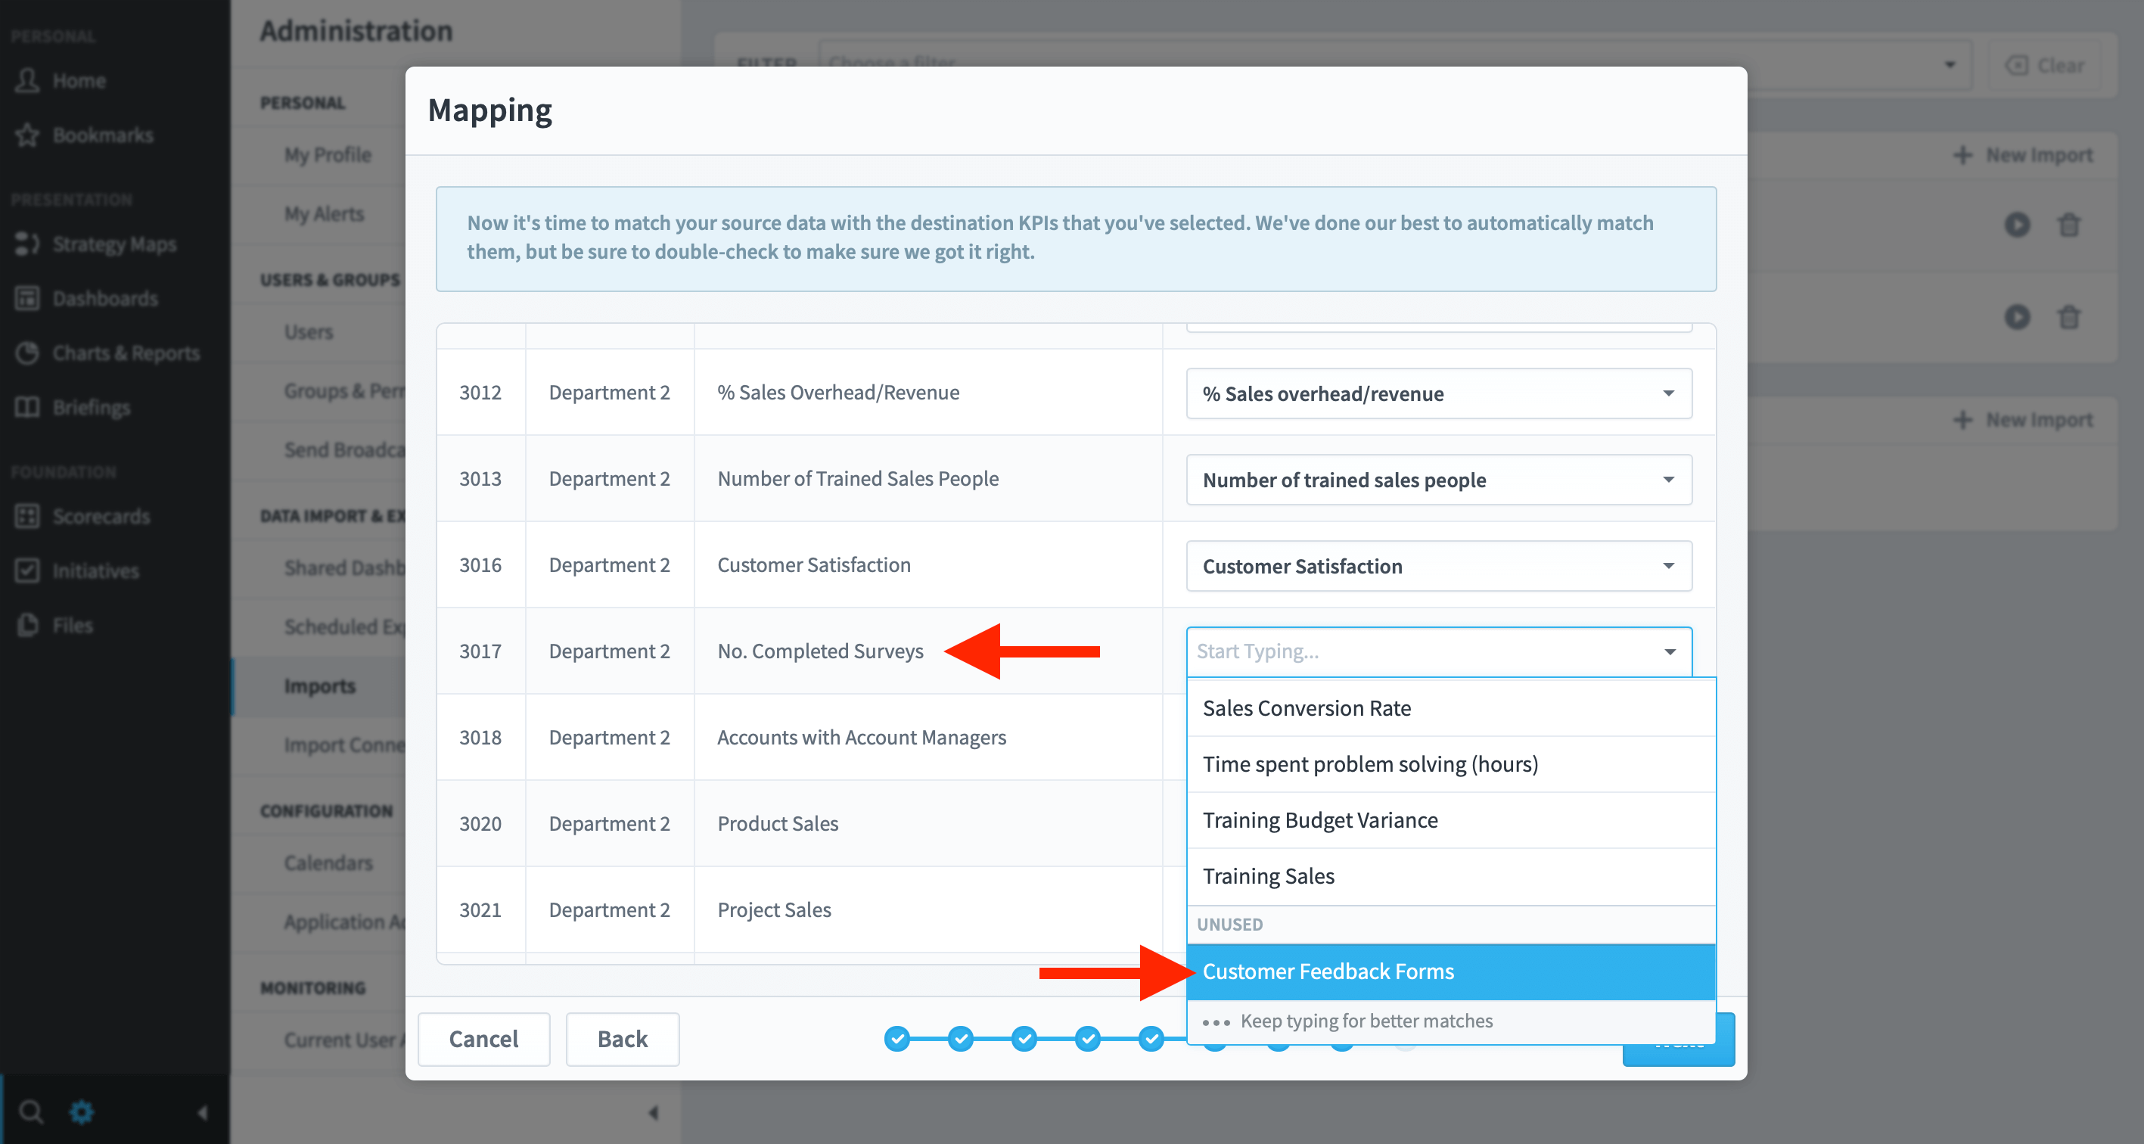Go Back in the Mapping wizard

click(623, 1039)
